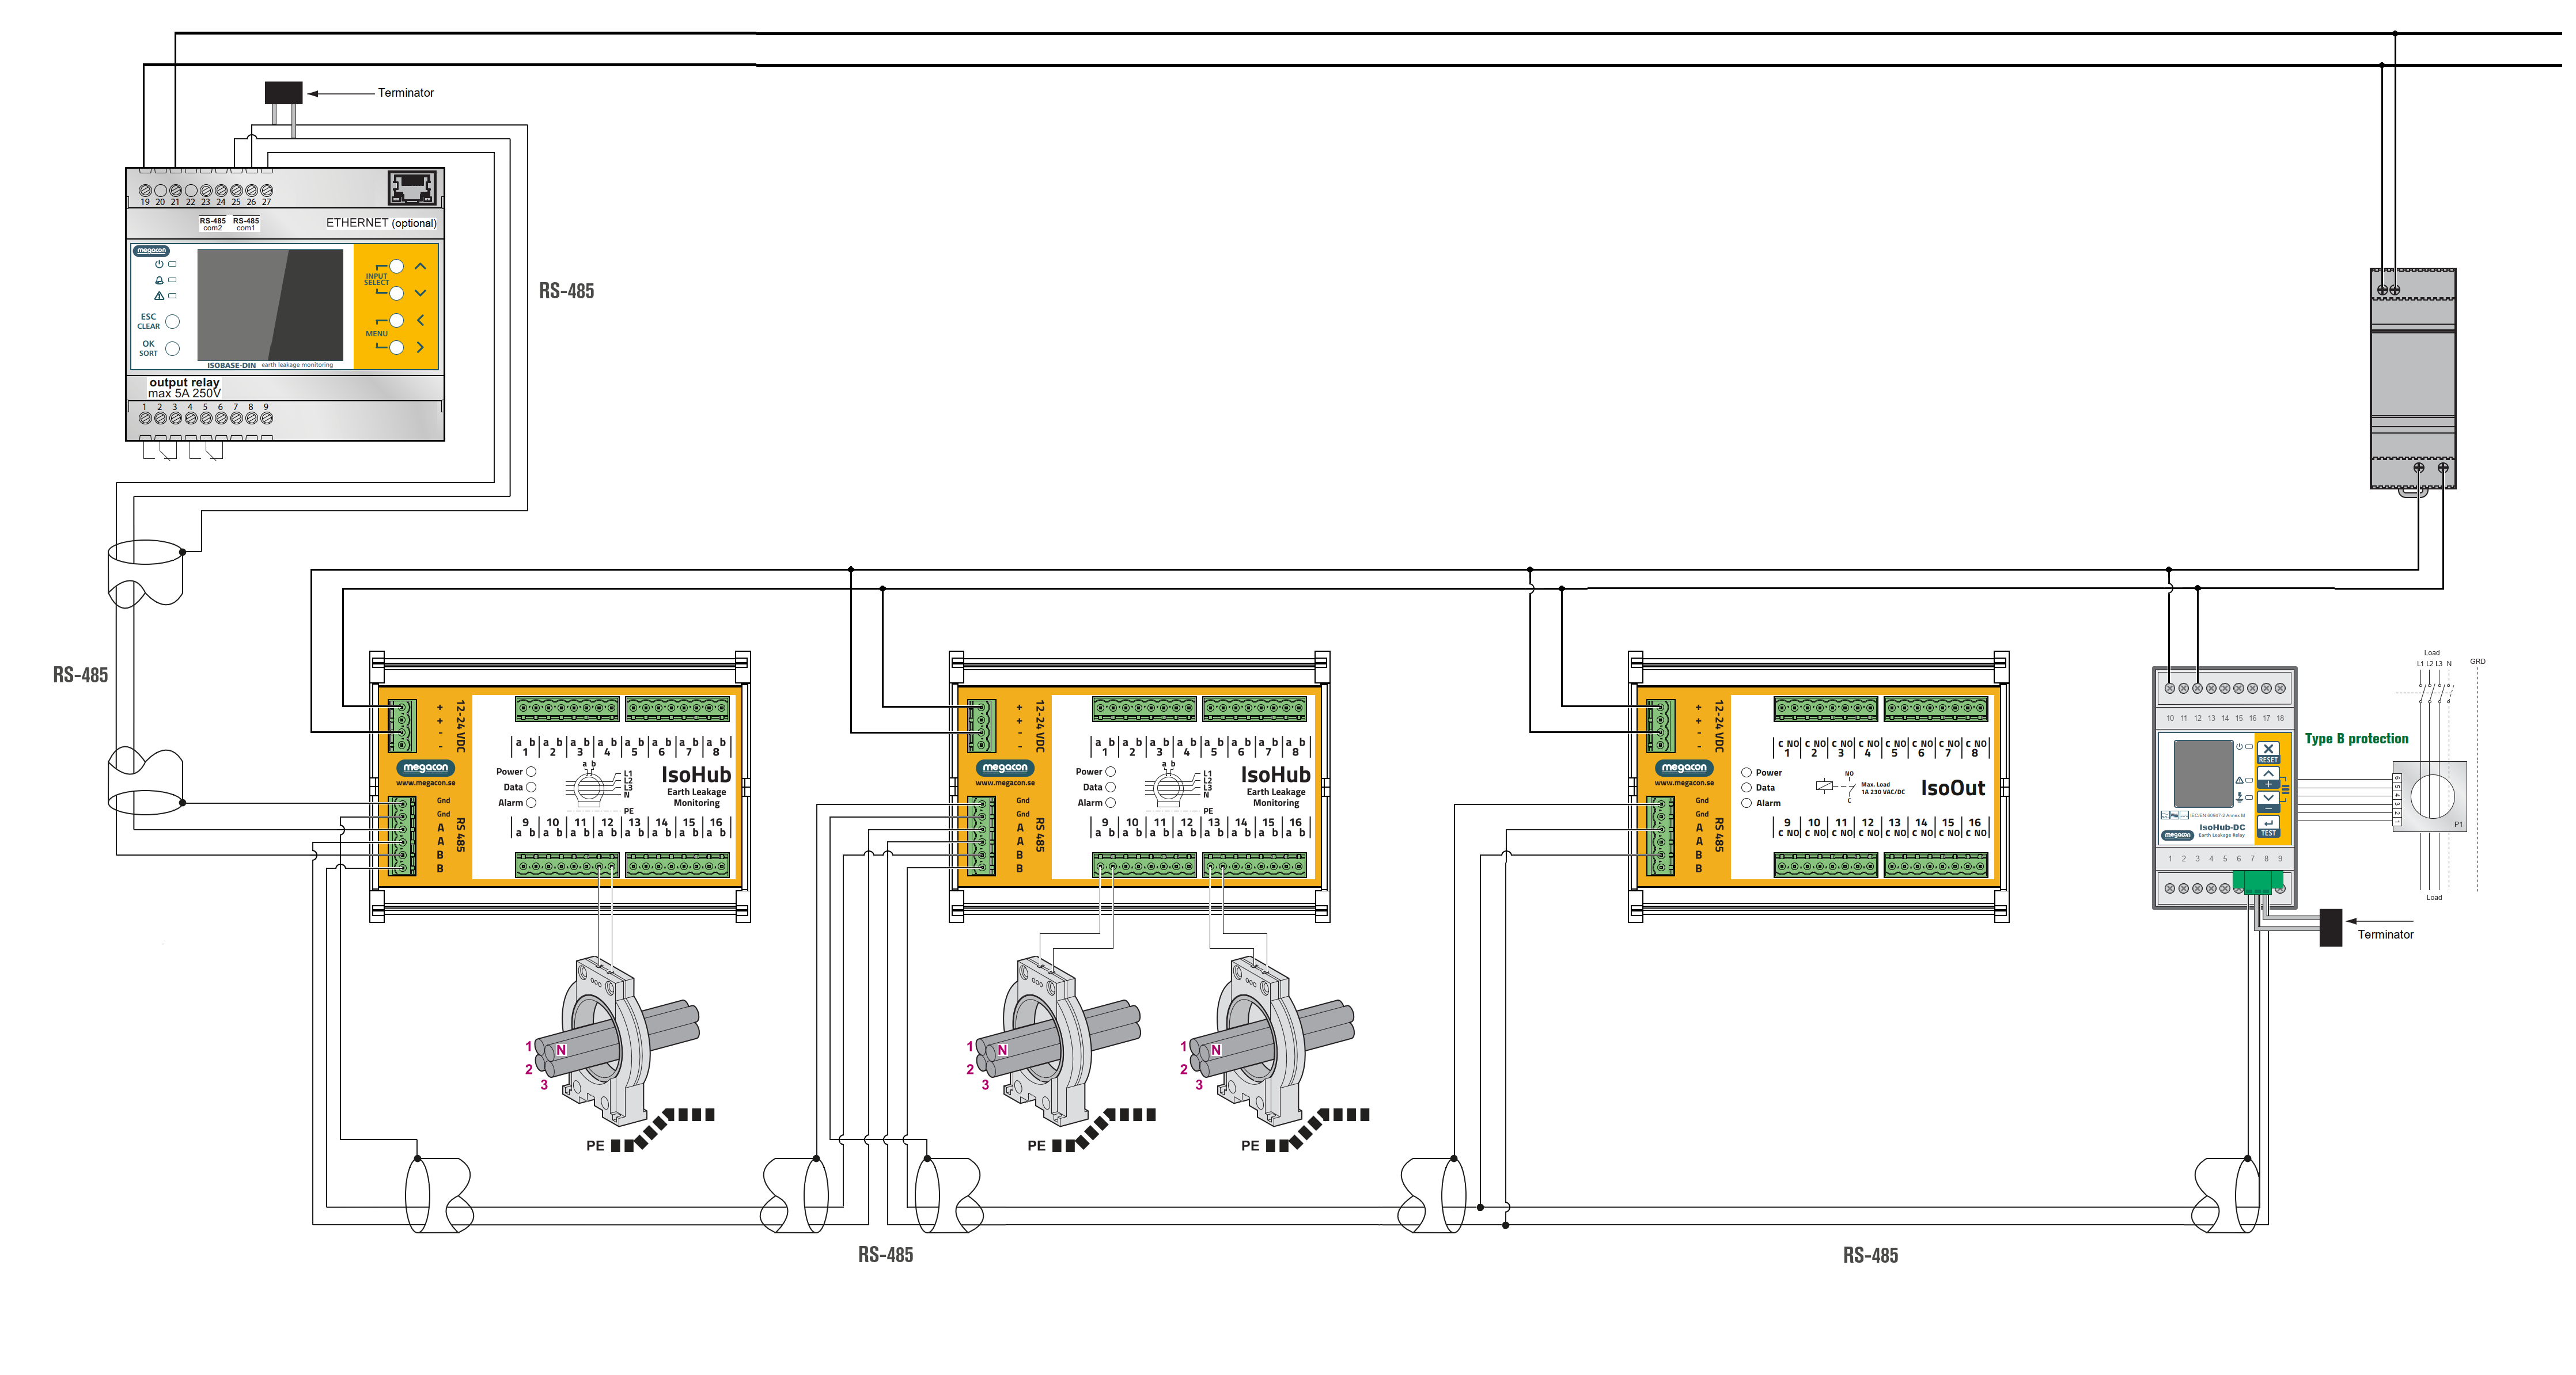Screen dimensions: 2576x1375
Task: Push upper MENU round button on ISOBASE-DIN
Action: [x=397, y=320]
